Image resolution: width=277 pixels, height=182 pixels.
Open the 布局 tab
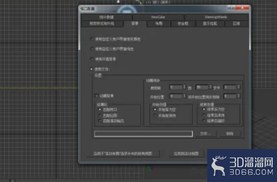(x=159, y=23)
